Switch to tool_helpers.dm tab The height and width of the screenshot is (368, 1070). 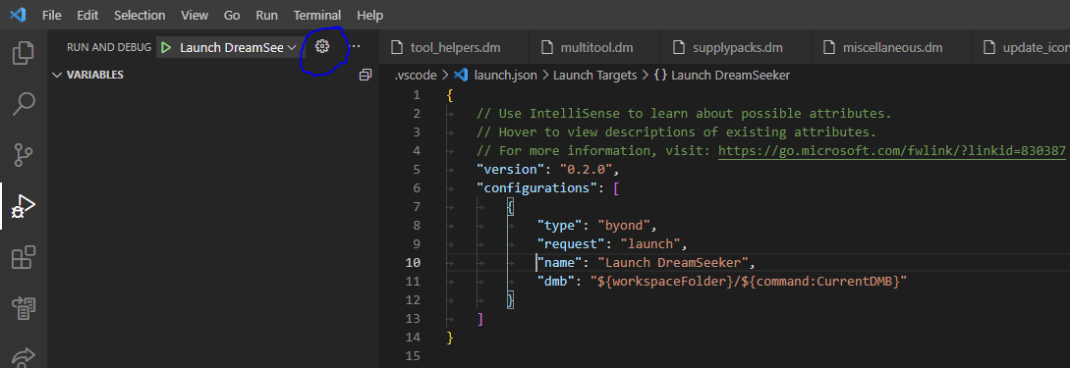point(454,48)
